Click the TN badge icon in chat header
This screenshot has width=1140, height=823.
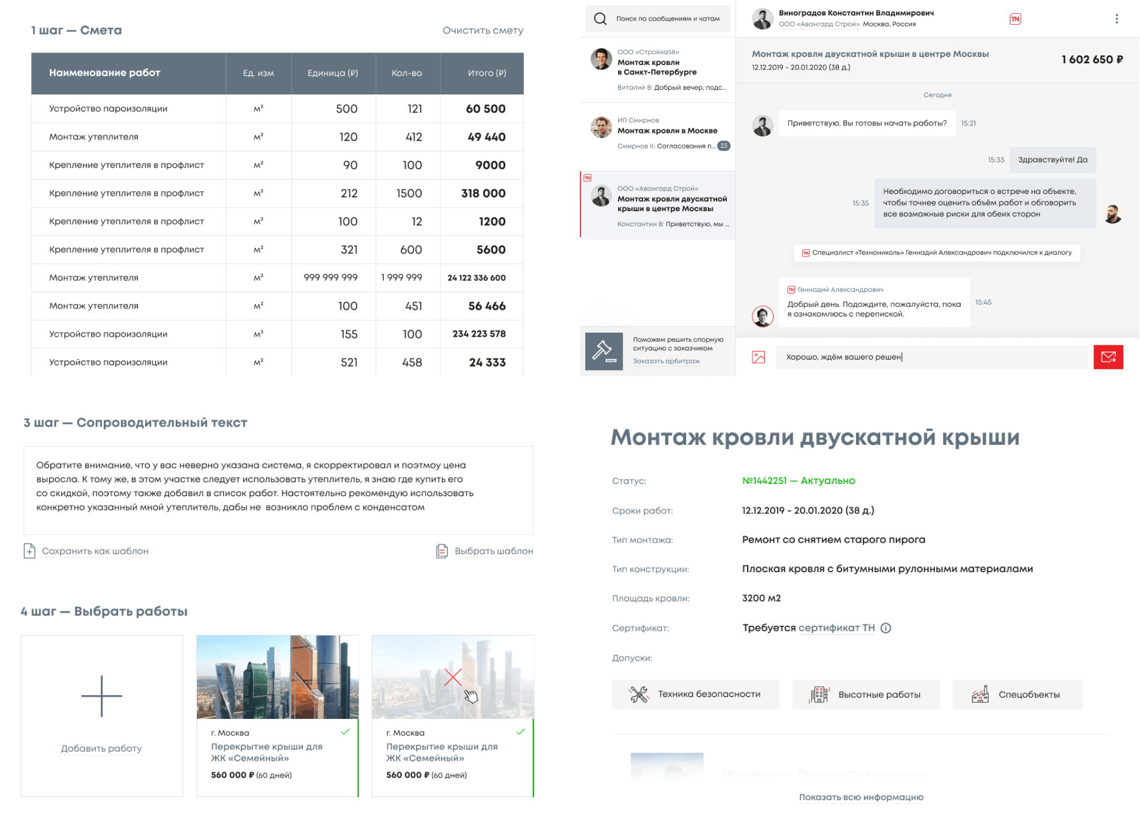pyautogui.click(x=1015, y=19)
